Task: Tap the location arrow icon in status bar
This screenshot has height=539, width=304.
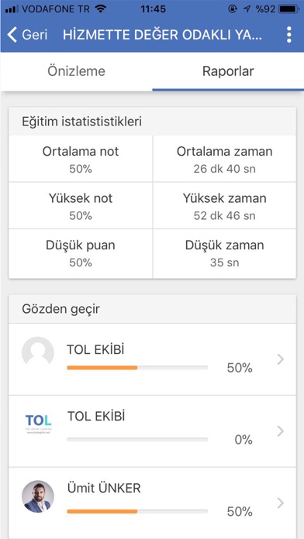Action: point(247,9)
